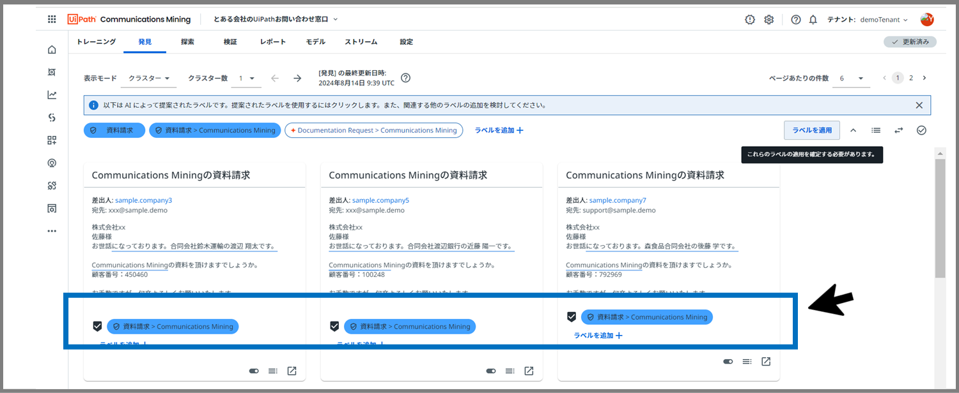This screenshot has width=959, height=393.
Task: Open 表示モード クラスター dropdown
Action: coord(148,78)
